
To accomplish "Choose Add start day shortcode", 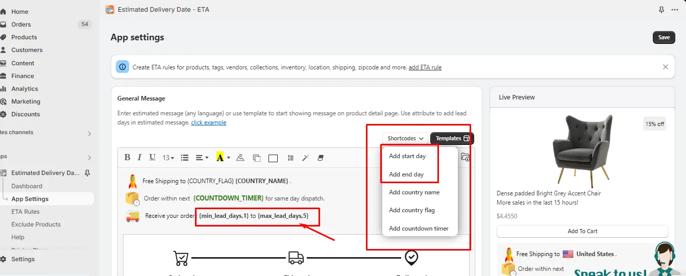I will pos(407,156).
